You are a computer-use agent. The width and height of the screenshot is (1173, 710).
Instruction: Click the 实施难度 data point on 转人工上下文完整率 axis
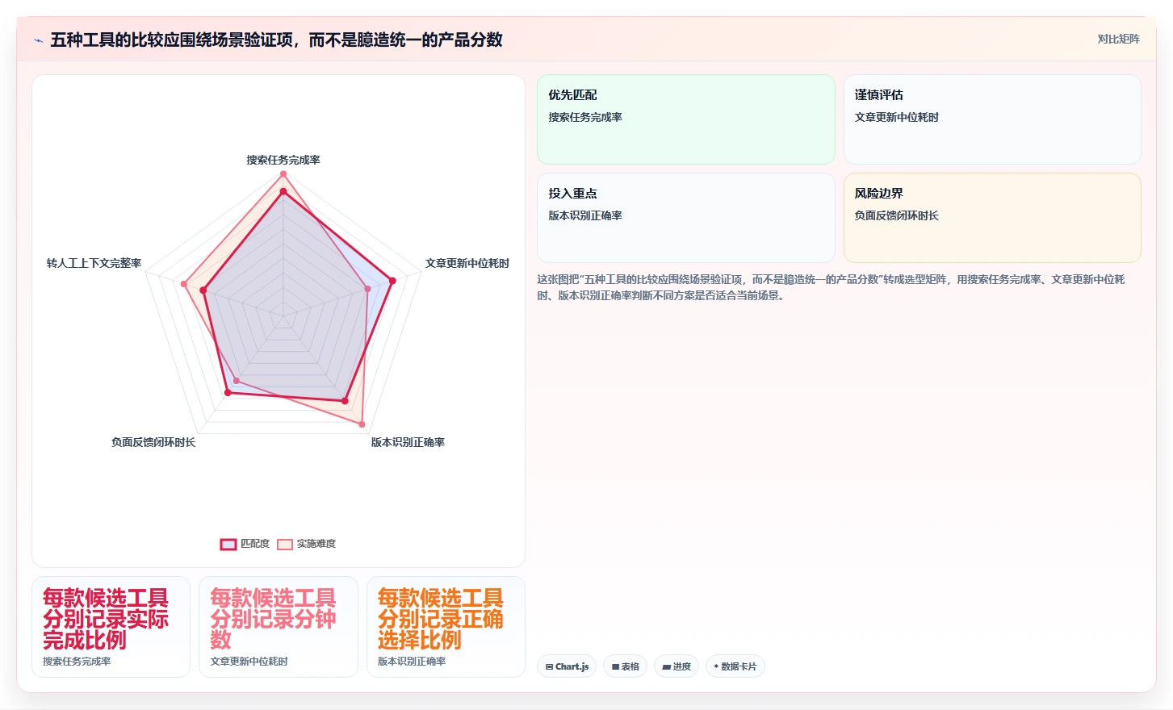(184, 284)
